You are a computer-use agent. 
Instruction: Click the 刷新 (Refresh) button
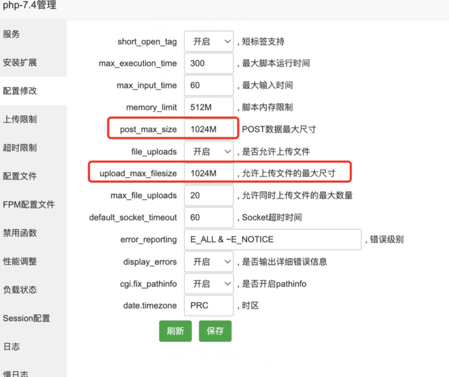175,331
